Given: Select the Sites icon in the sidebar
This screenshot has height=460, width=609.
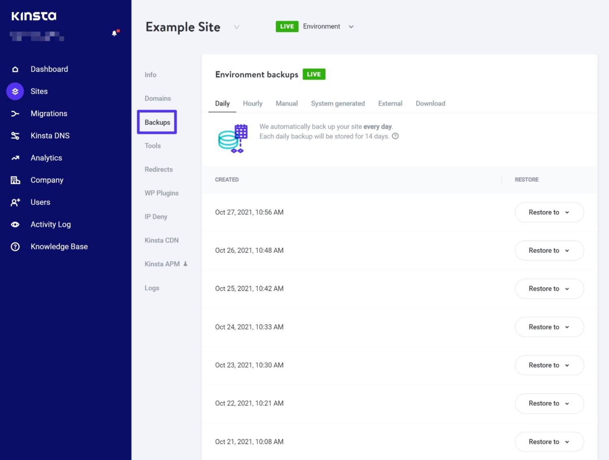Looking at the screenshot, I should coord(15,91).
